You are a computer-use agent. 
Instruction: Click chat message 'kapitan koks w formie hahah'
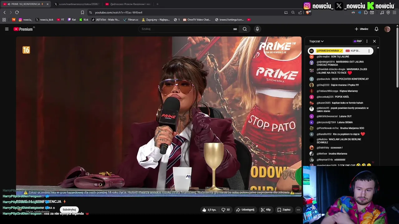(x=348, y=103)
